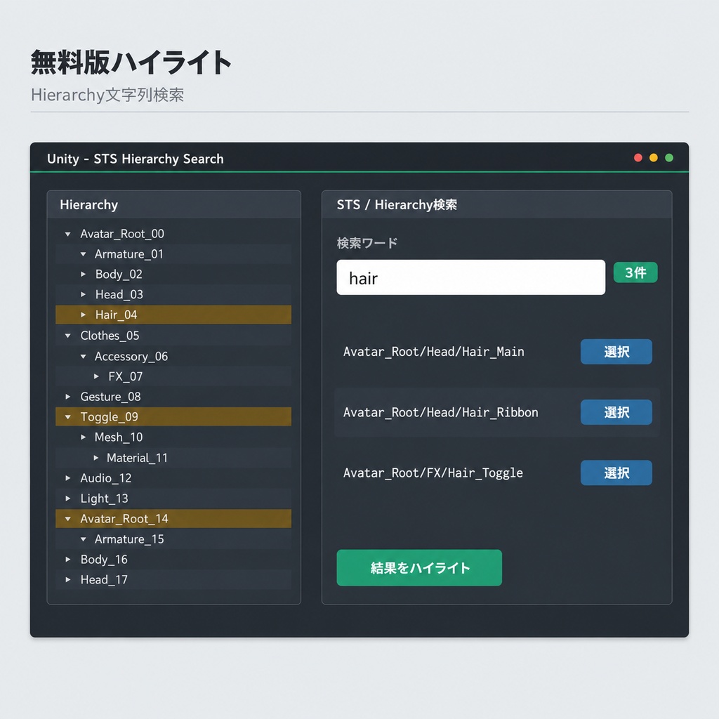Collapse the Toggle_09 triangle

coord(68,417)
